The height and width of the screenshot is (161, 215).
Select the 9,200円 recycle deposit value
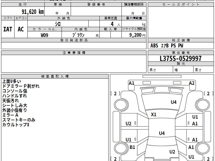(137, 35)
